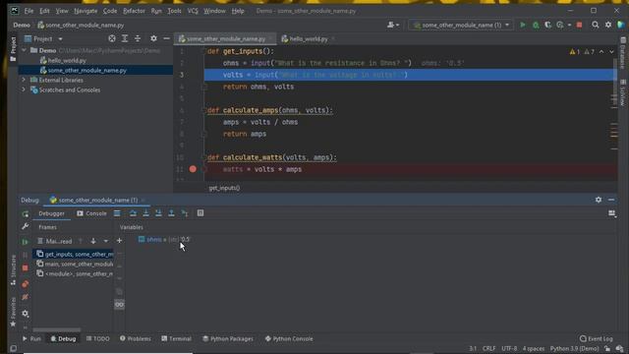This screenshot has height=354, width=629.
Task: Open Debug panel settings gear
Action: (x=599, y=200)
